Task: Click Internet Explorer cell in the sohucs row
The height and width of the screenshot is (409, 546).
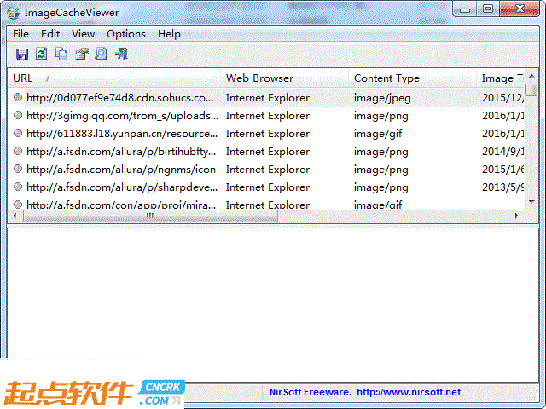Action: click(267, 98)
